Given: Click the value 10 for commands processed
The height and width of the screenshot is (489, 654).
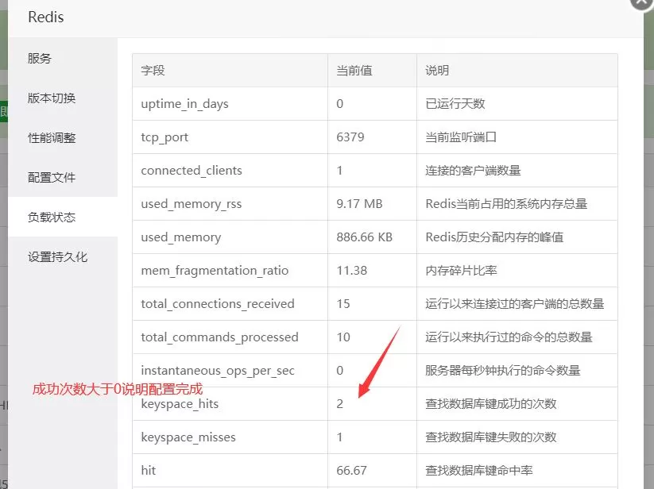Looking at the screenshot, I should point(343,337).
